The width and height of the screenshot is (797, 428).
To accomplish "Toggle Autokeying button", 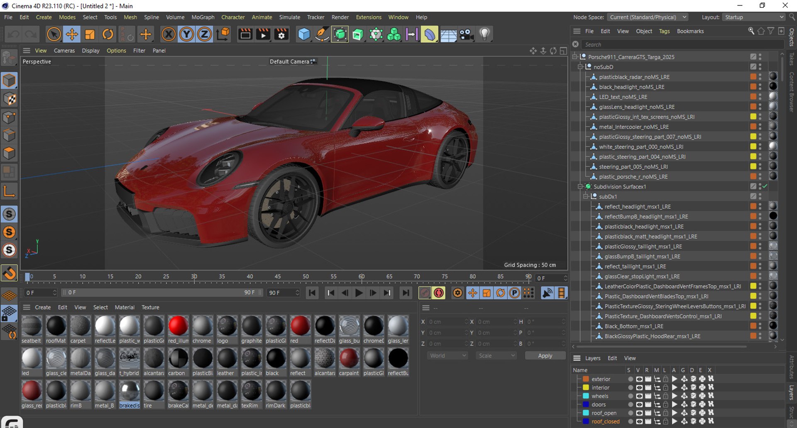I will pos(439,293).
